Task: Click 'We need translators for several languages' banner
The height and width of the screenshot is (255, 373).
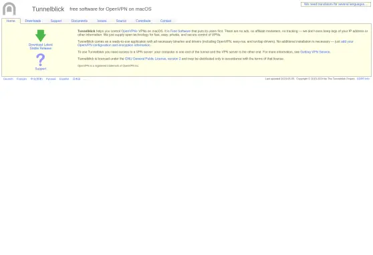Action: 336,4
